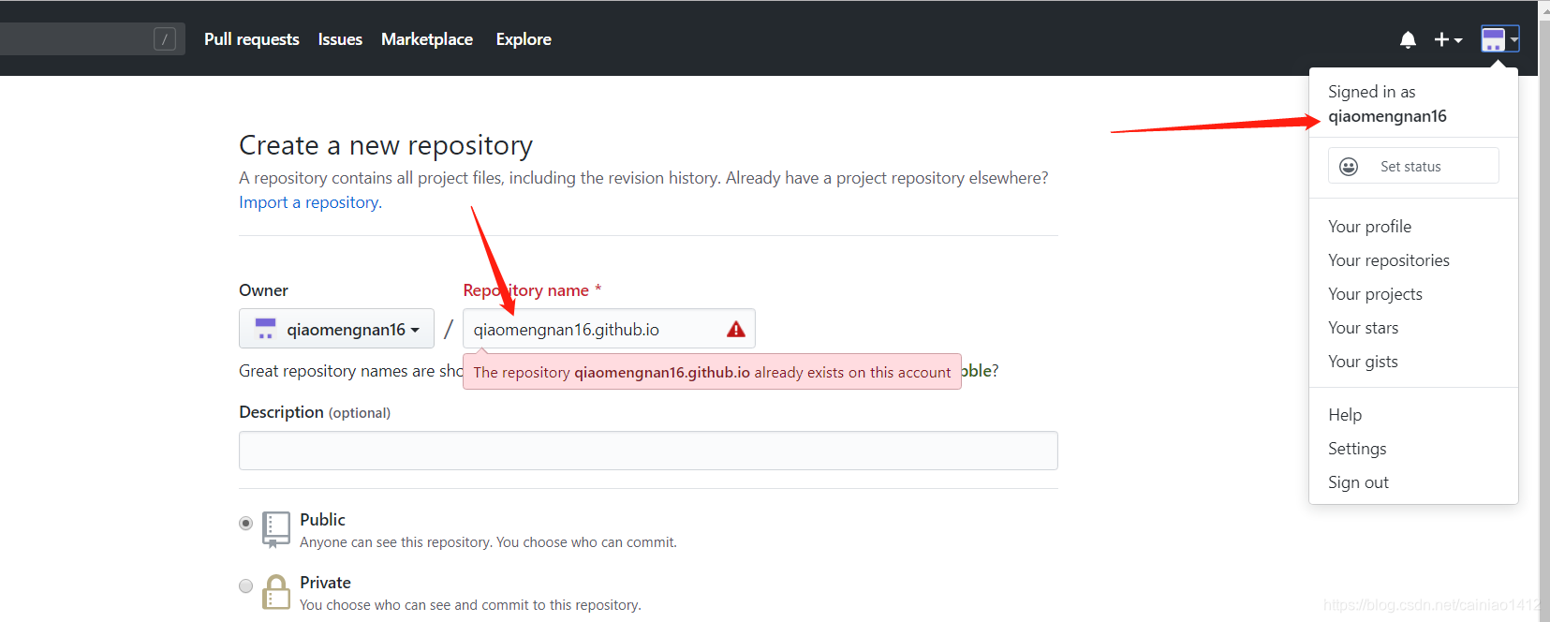Open the Owner qiaomengnan16 dropdown

click(336, 329)
